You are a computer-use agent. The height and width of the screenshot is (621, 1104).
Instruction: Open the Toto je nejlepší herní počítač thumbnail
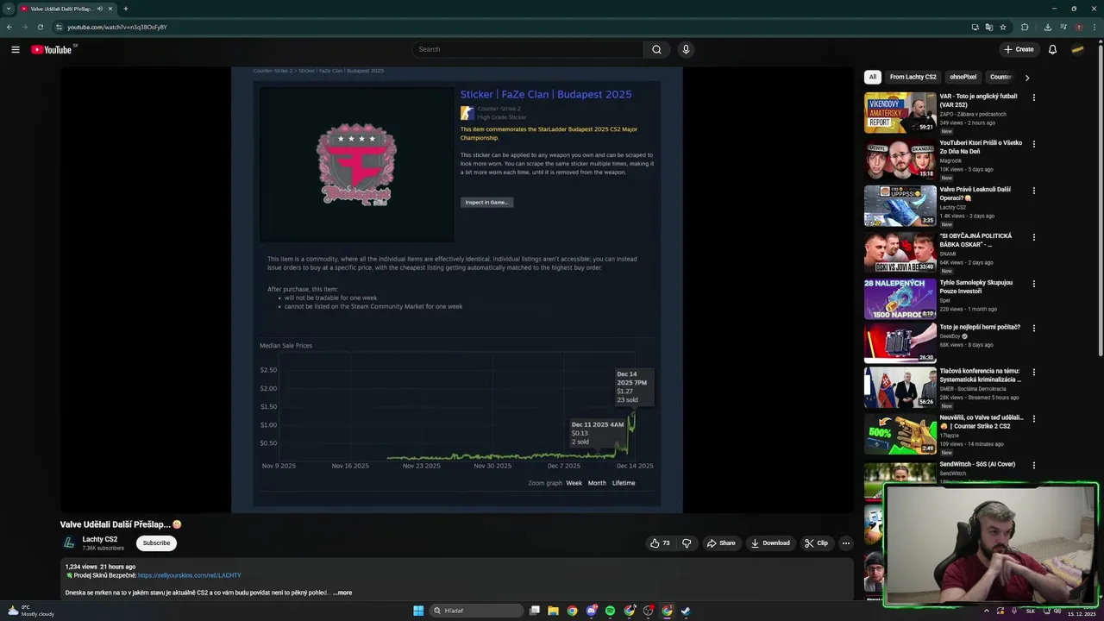click(x=900, y=342)
